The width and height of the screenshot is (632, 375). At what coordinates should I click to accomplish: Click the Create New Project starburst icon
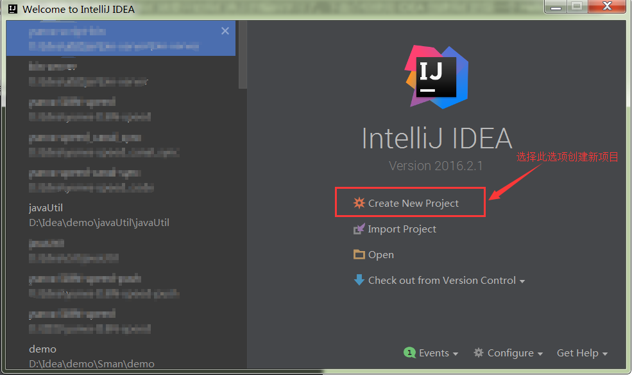coord(359,203)
